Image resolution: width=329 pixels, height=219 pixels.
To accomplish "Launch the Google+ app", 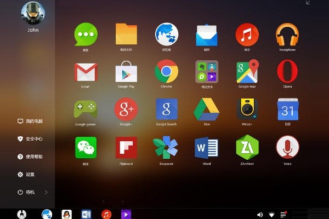I will 126,109.
